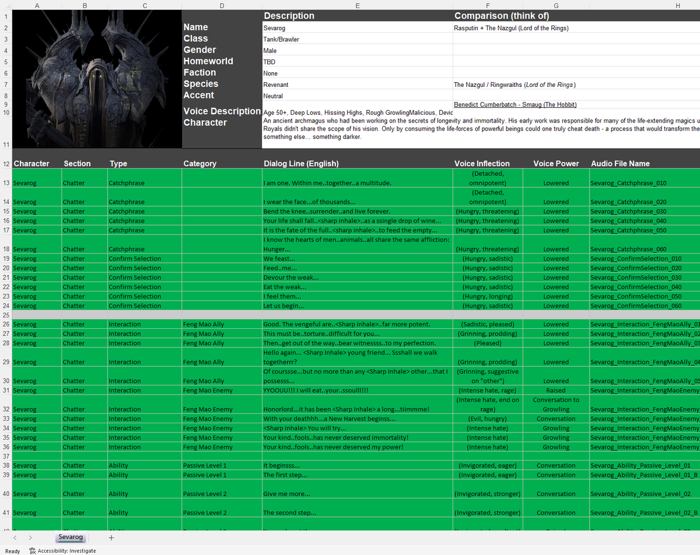Viewport: 700px width, 555px height.
Task: Click the 'Ready' status bar indicator
Action: click(12, 550)
